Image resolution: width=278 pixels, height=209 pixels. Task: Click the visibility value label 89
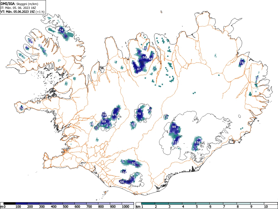tap(104, 121)
